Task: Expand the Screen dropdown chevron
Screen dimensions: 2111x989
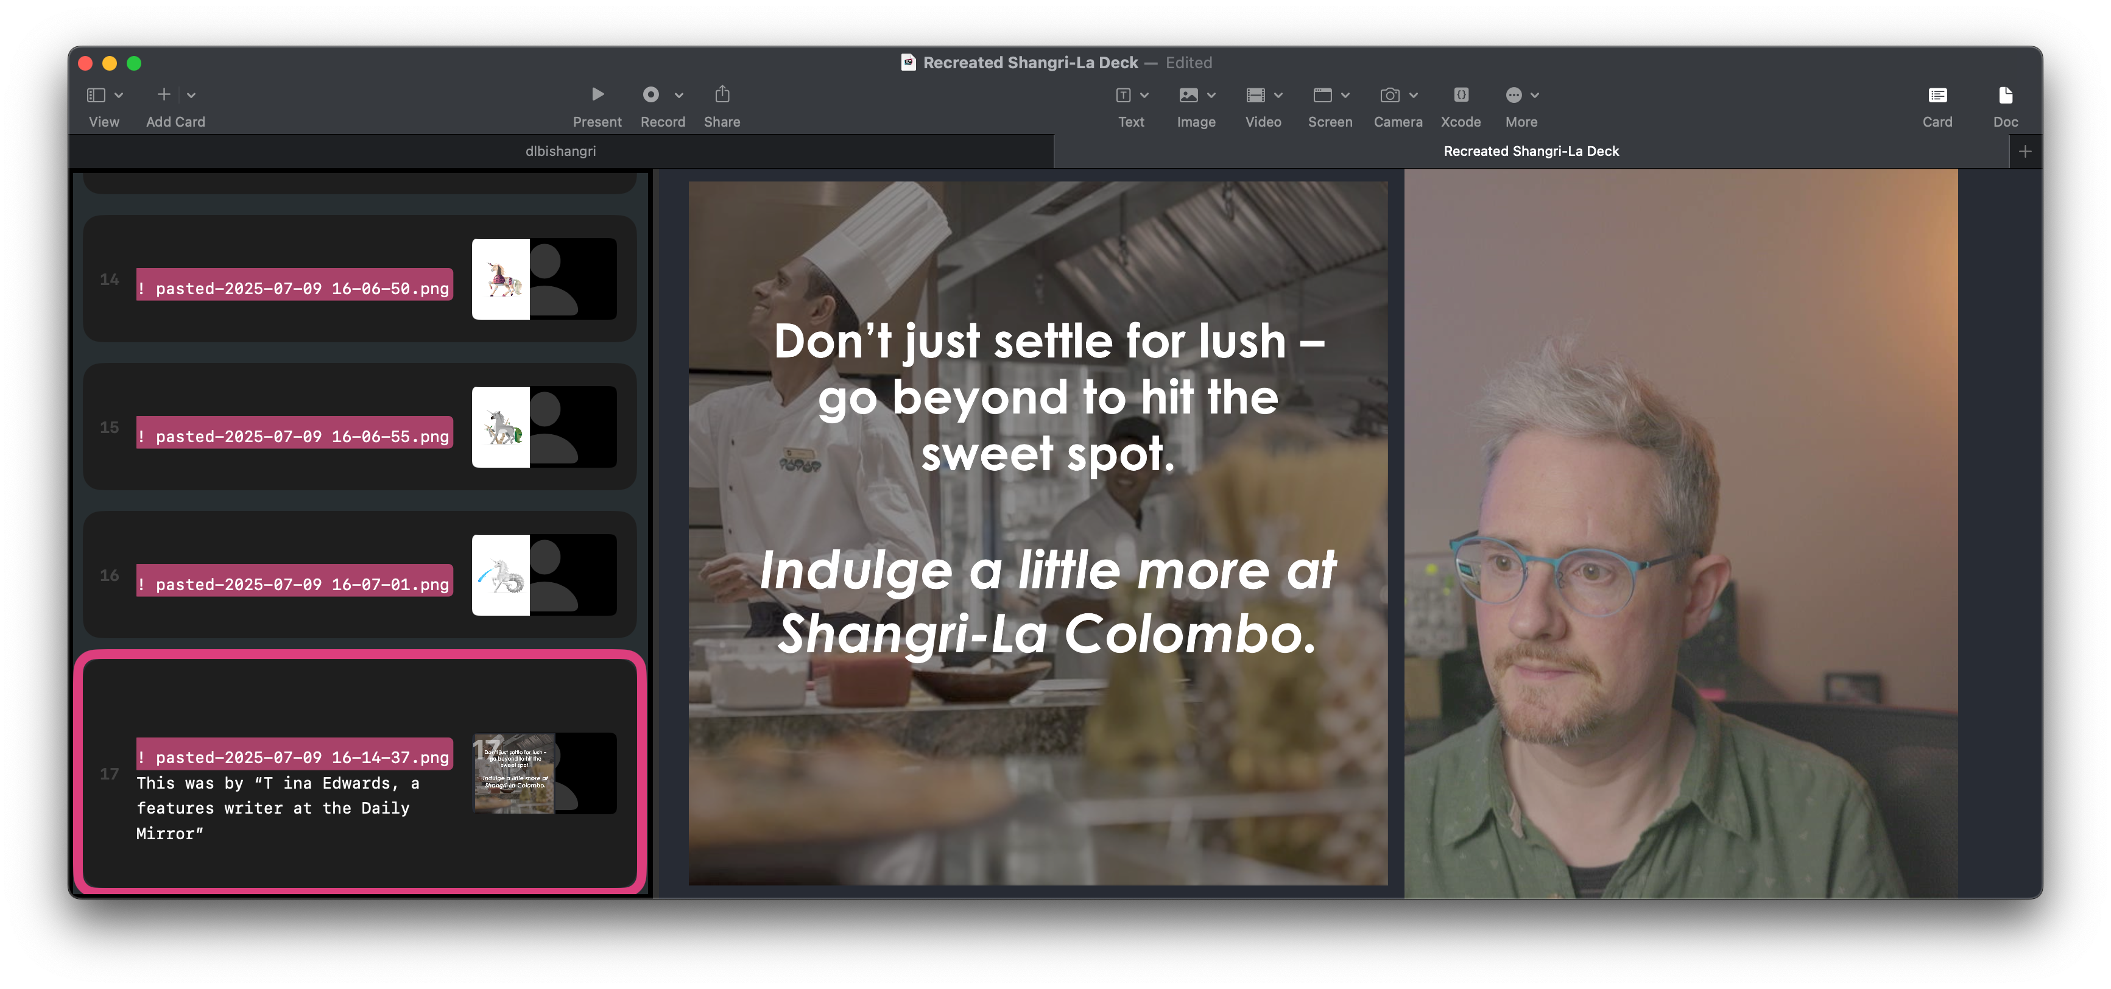Action: pyautogui.click(x=1345, y=95)
